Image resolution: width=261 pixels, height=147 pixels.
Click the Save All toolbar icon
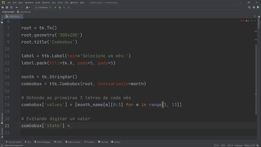tap(7, 7)
